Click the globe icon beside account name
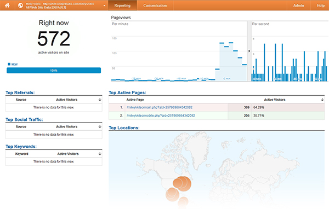This screenshot has width=329, height=209. [21, 5]
